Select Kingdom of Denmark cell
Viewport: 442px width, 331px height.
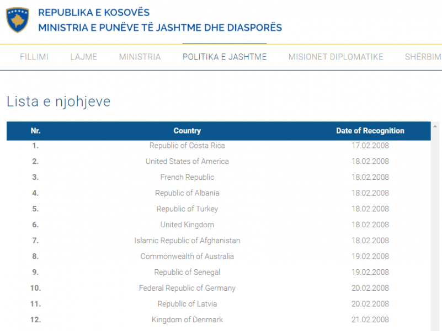click(x=187, y=320)
